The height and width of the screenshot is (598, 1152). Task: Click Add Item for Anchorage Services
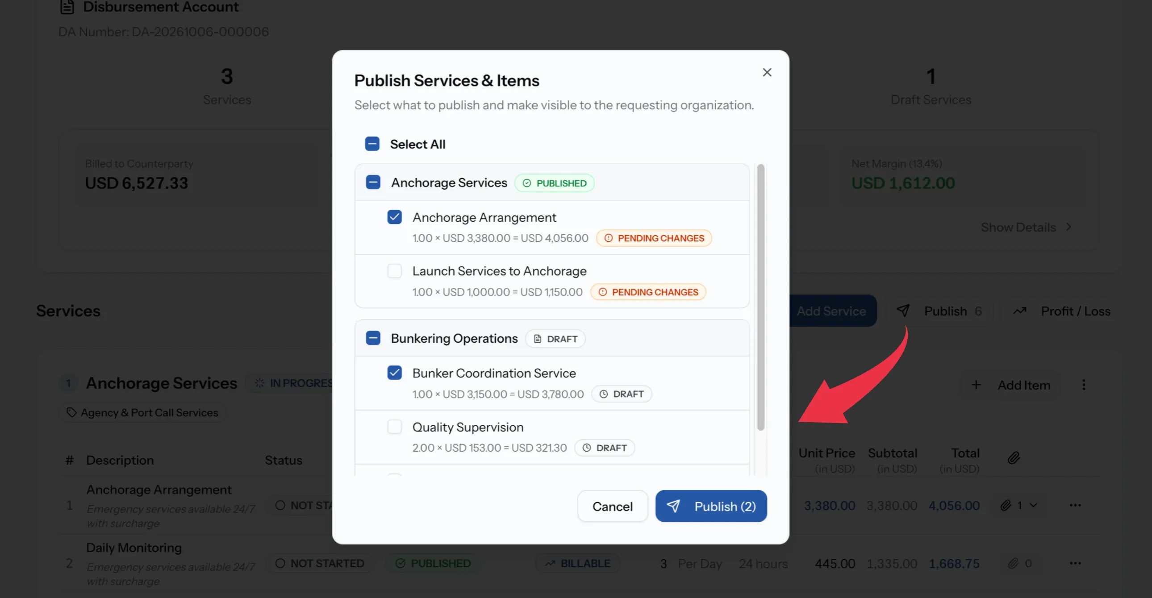click(1011, 385)
